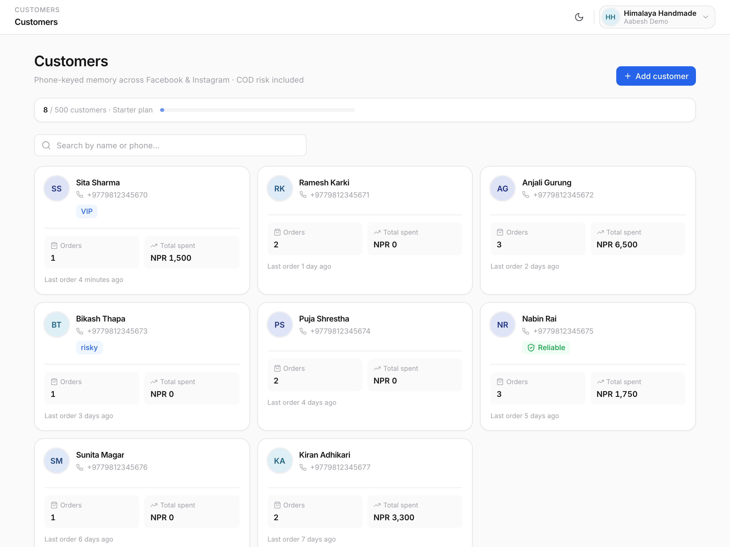Screen dimensions: 730x547
Task: Click Total spent trend icon in Puja Shrestha card
Action: click(x=377, y=369)
